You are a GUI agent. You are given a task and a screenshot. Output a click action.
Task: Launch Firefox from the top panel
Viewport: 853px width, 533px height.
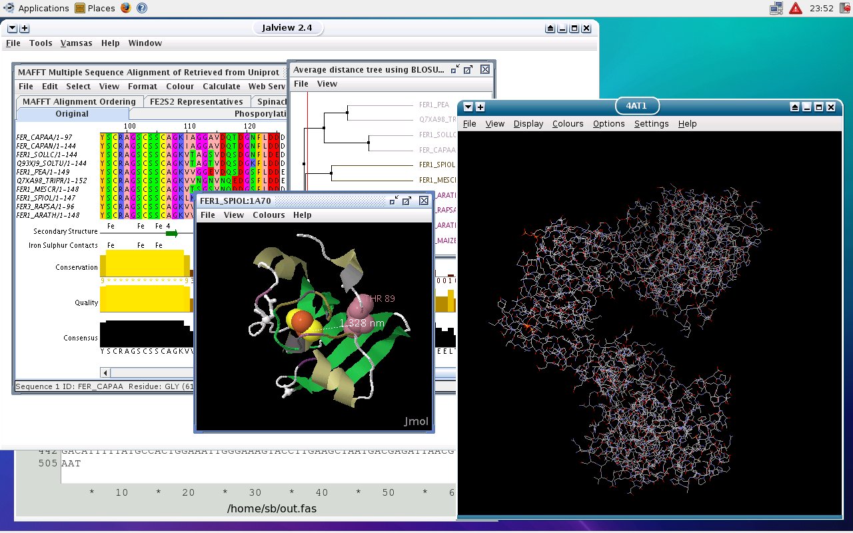[x=127, y=8]
